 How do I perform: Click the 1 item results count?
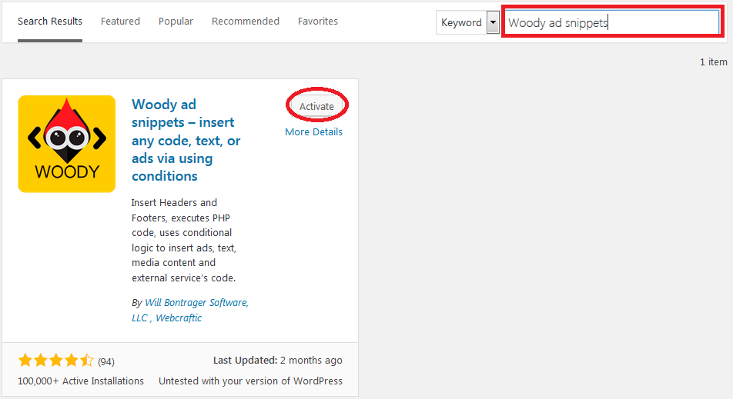coord(713,62)
